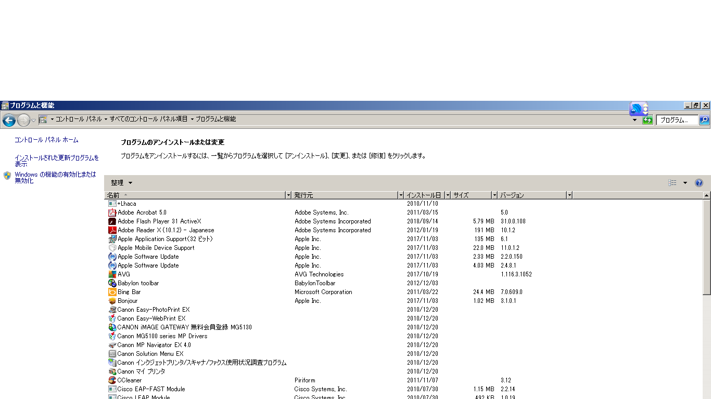This screenshot has height=399, width=711.
Task: Select the Adobe Acrobat 5.0 icon
Action: [112, 212]
